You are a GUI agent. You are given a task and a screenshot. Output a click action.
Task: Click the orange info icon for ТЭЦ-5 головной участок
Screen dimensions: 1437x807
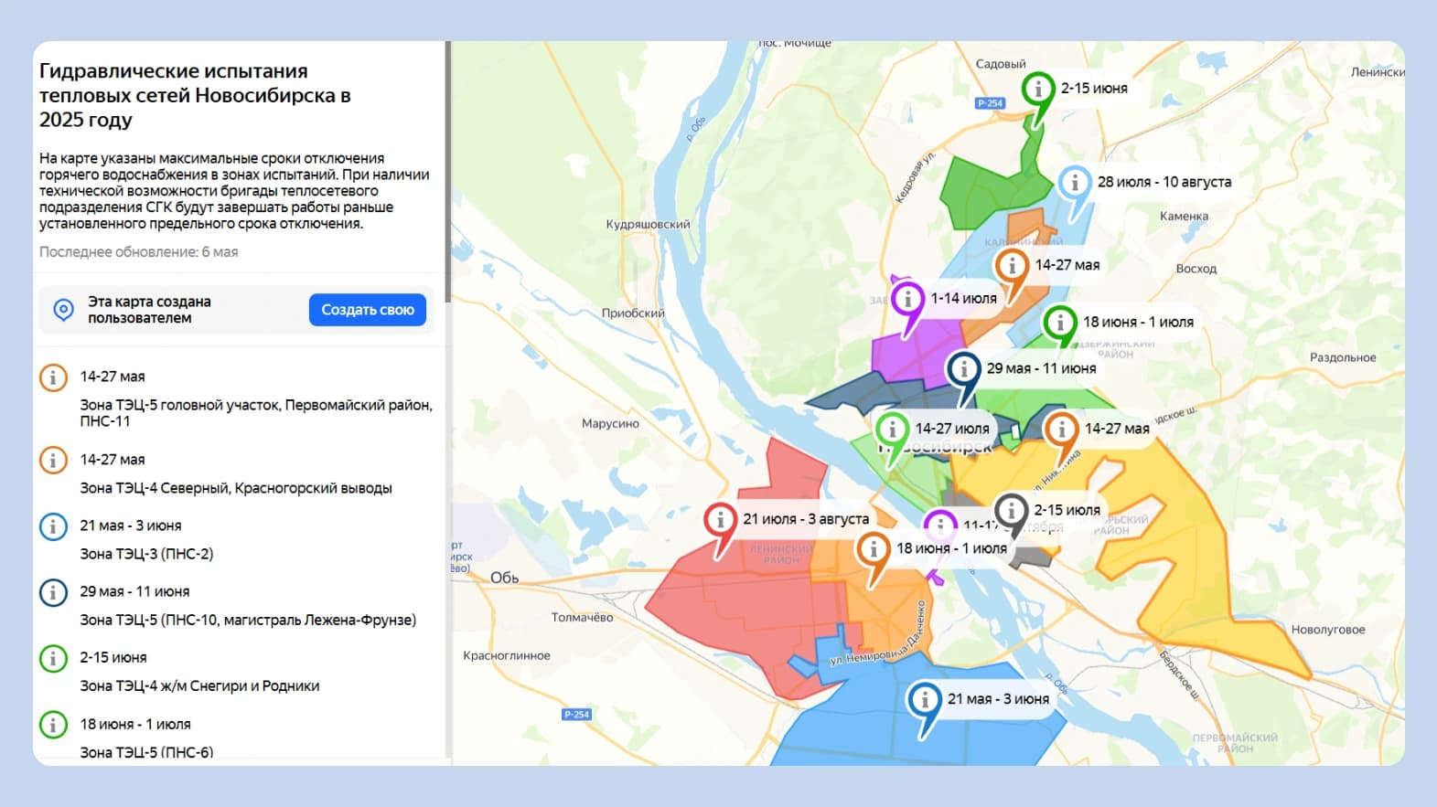click(x=53, y=377)
